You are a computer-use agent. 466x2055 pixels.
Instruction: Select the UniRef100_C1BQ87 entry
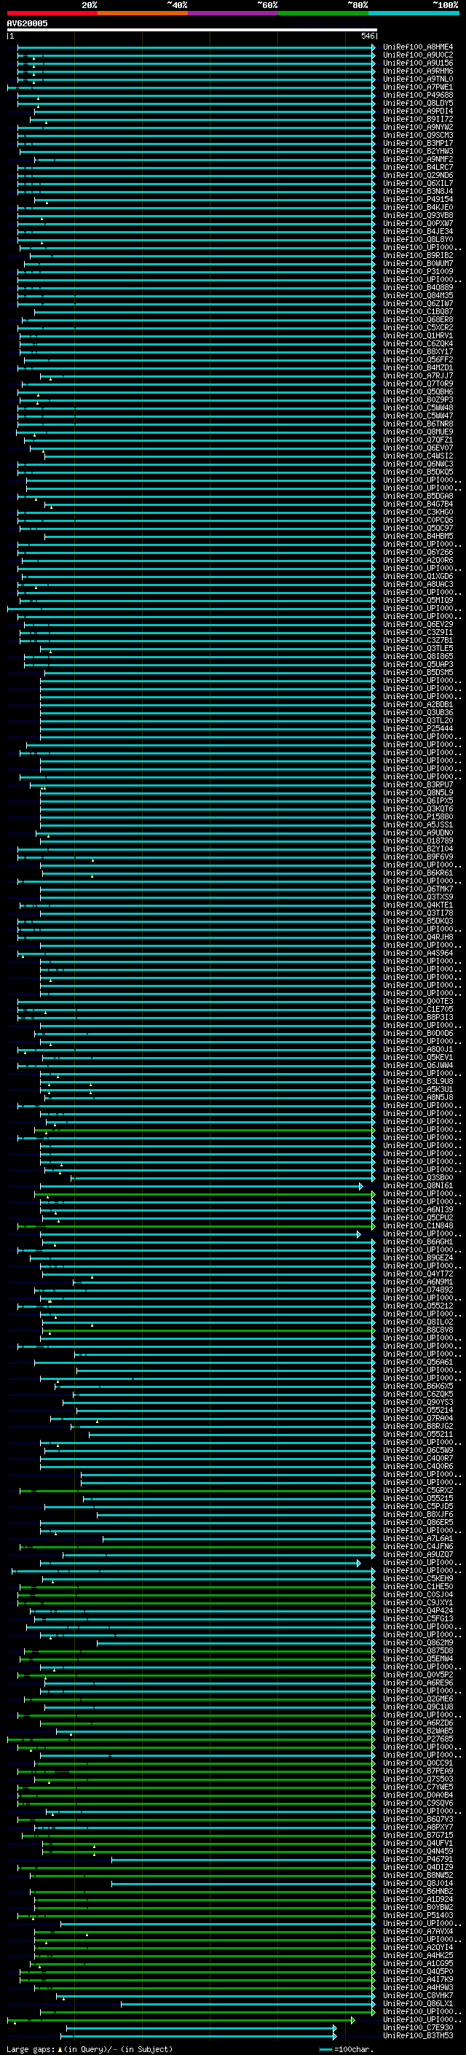click(418, 311)
